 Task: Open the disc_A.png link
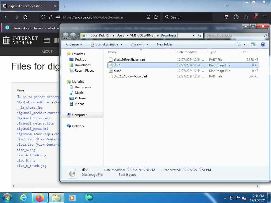coord(26,150)
